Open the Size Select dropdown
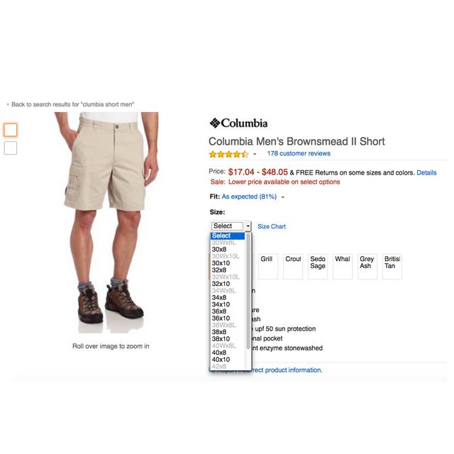 click(x=231, y=226)
